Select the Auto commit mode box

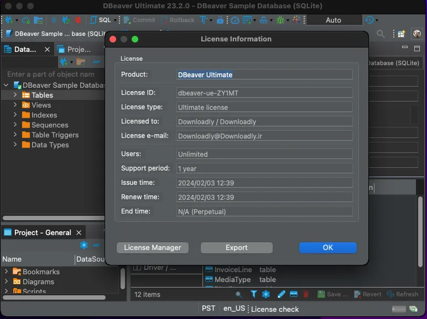(x=334, y=20)
